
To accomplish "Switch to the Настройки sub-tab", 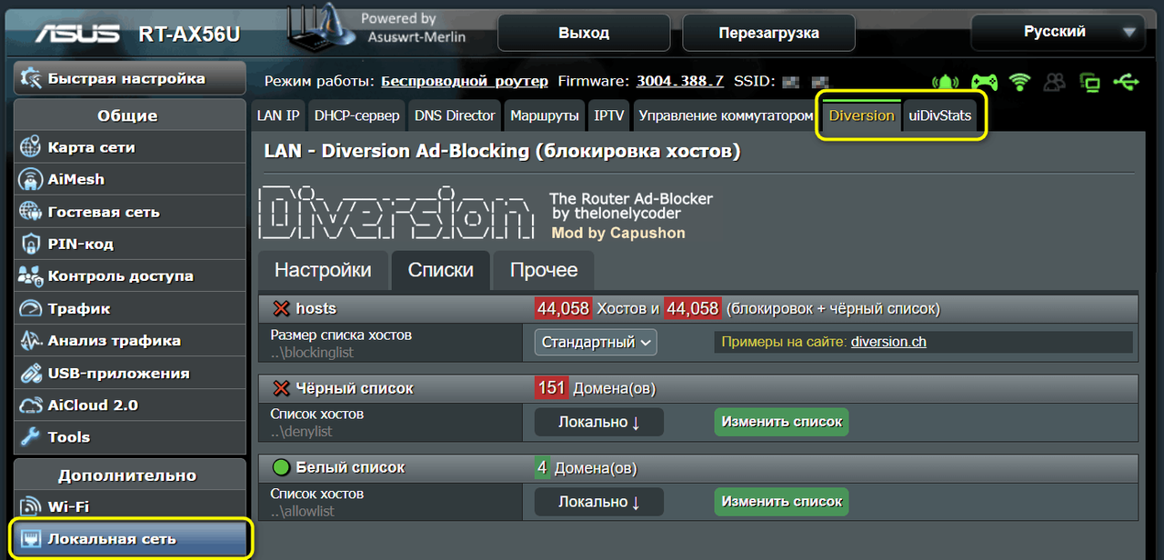I will [323, 270].
